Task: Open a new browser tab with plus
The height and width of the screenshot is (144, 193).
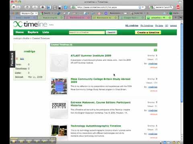Action: tap(175, 18)
